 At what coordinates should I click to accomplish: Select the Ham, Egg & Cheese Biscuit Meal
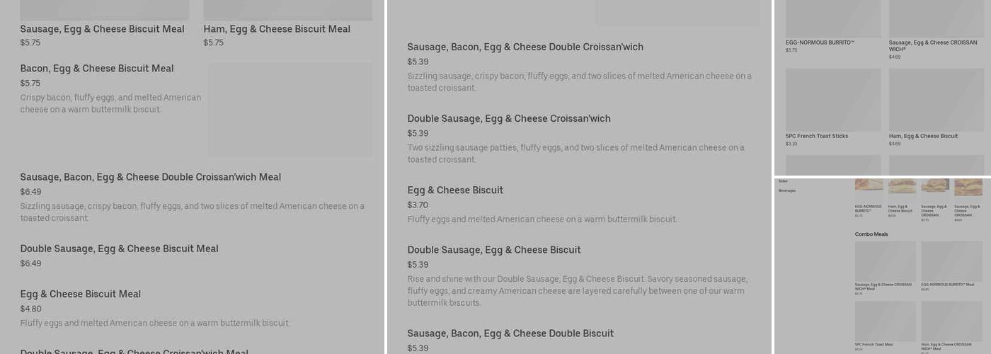(277, 29)
